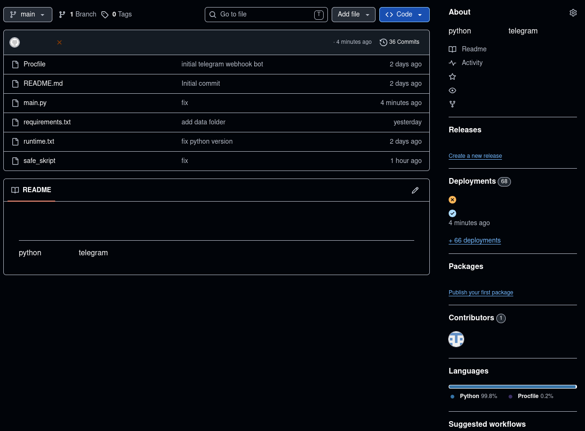Screen dimensions: 585x431
Task: Open requirements.txt file
Action: (x=47, y=122)
